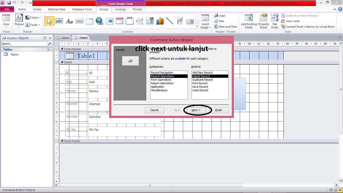Select Form Operations category
This screenshot has height=193, width=343.
(161, 80)
